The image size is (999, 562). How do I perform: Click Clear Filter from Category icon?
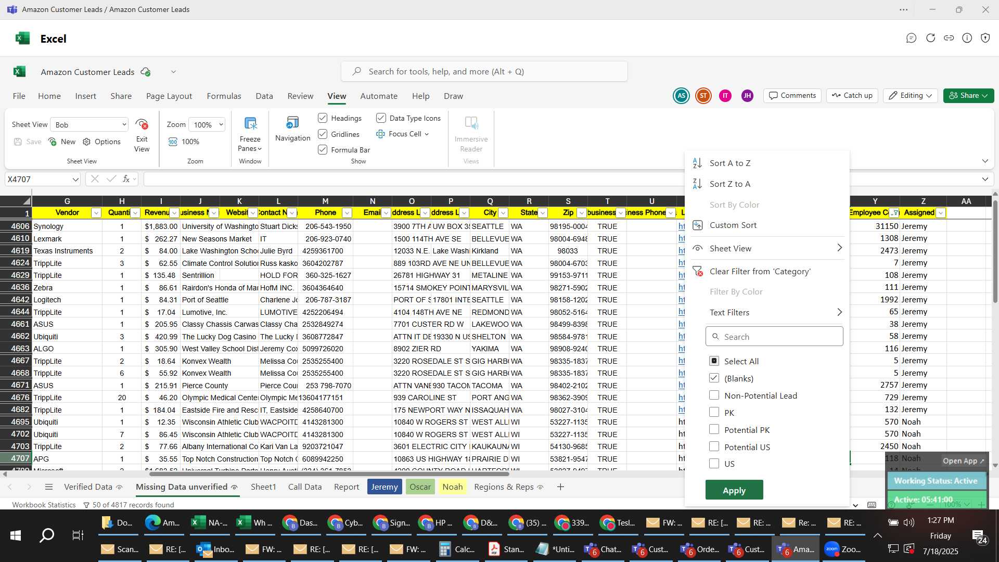point(697,271)
